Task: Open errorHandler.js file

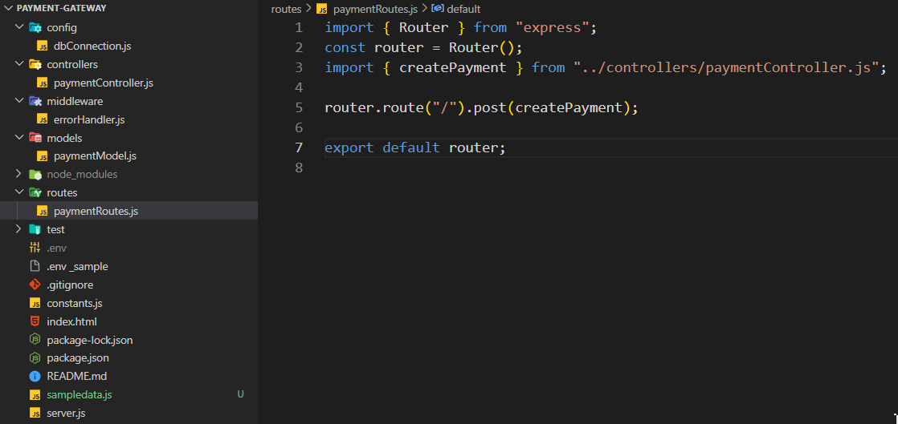Action: (89, 119)
